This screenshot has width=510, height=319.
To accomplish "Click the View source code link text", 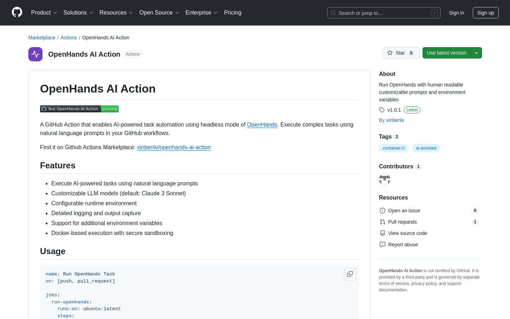I will pos(408,233).
